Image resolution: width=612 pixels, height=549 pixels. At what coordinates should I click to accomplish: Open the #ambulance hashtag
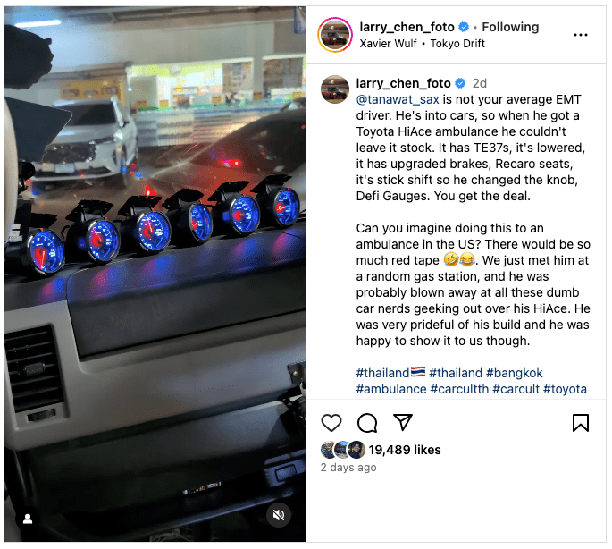391,389
